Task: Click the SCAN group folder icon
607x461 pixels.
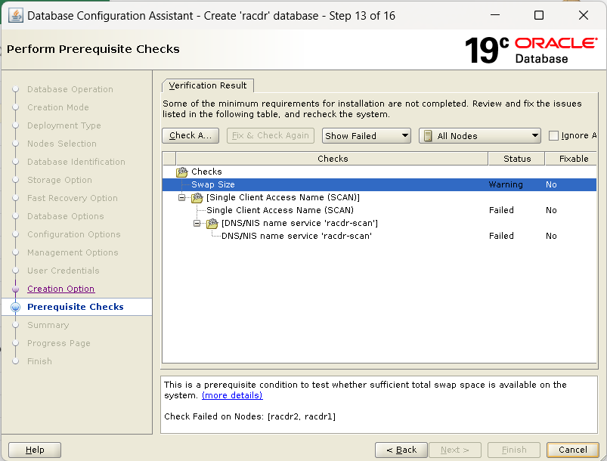Action: pos(197,198)
